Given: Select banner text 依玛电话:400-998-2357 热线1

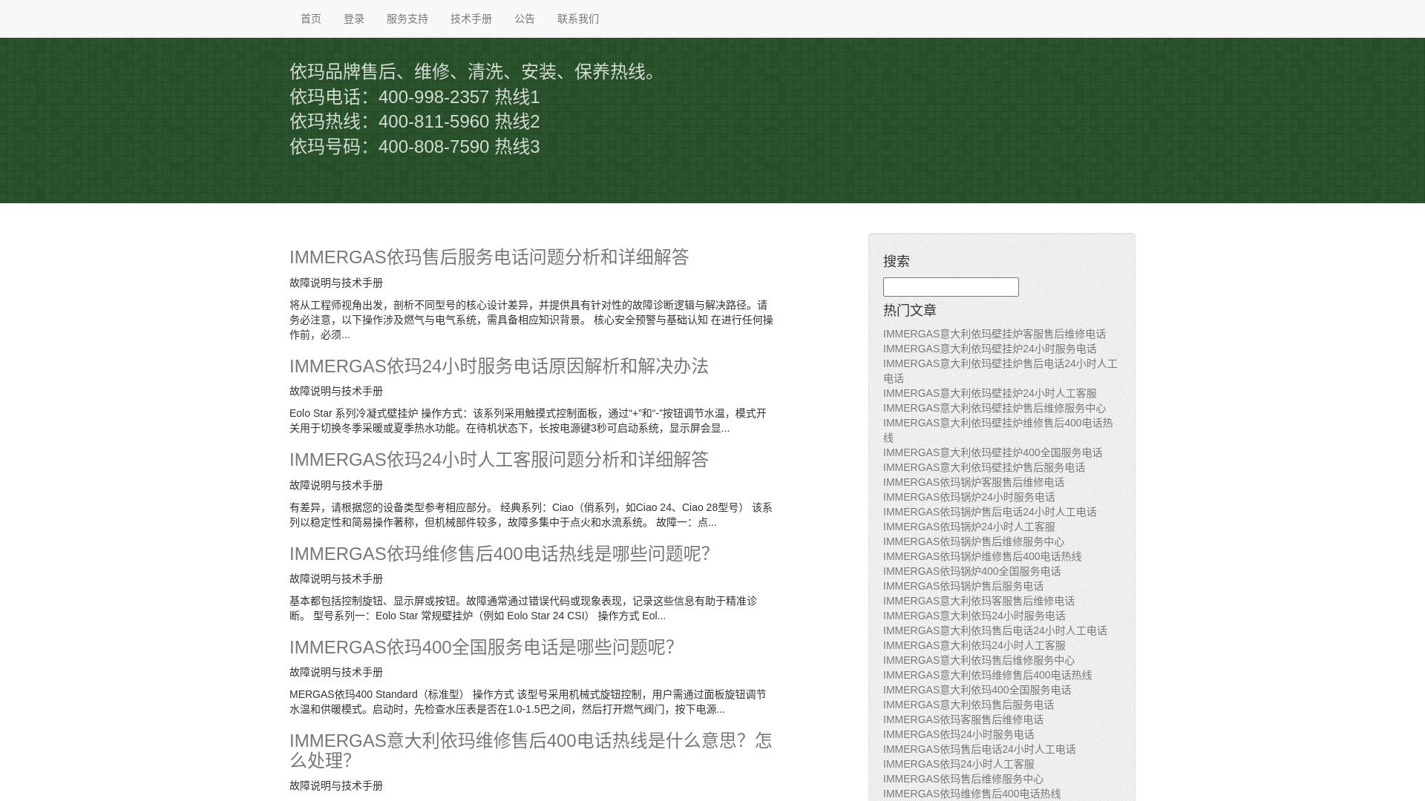Looking at the screenshot, I should [x=415, y=96].
